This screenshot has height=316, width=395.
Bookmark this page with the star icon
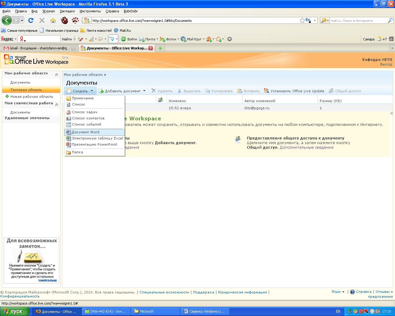pyautogui.click(x=302, y=20)
